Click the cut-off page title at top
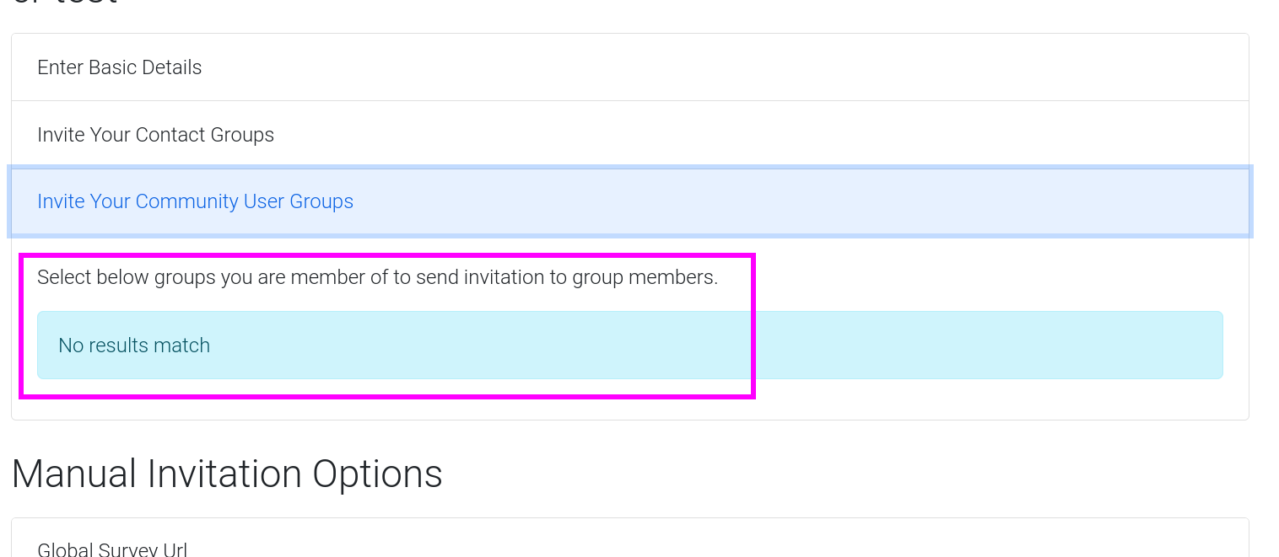The image size is (1279, 557). 64,4
